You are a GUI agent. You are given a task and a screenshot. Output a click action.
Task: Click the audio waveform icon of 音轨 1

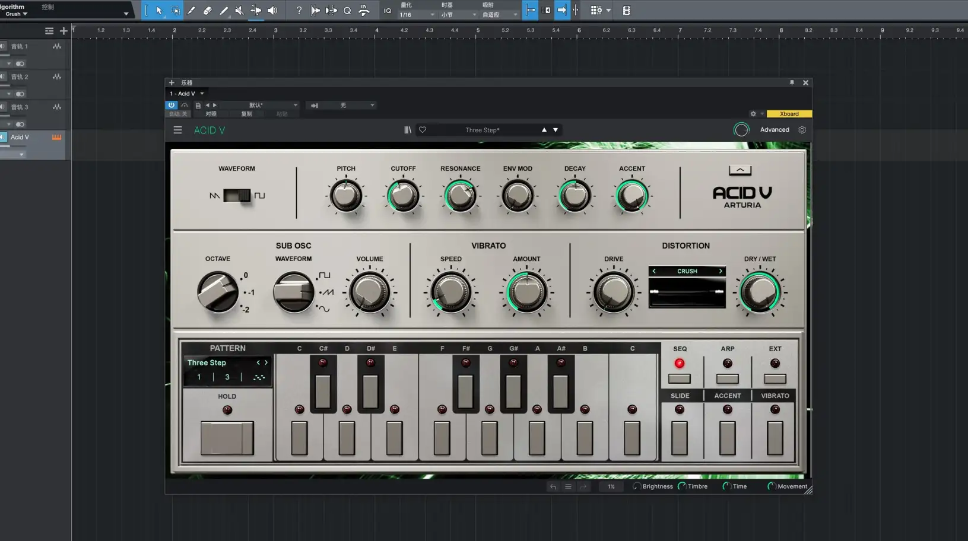click(x=57, y=46)
